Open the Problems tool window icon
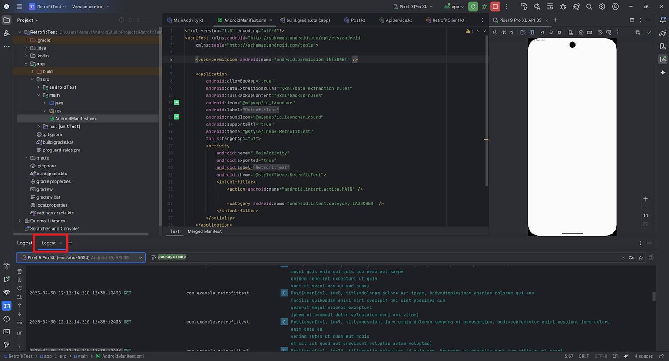The image size is (669, 361). tap(7, 319)
